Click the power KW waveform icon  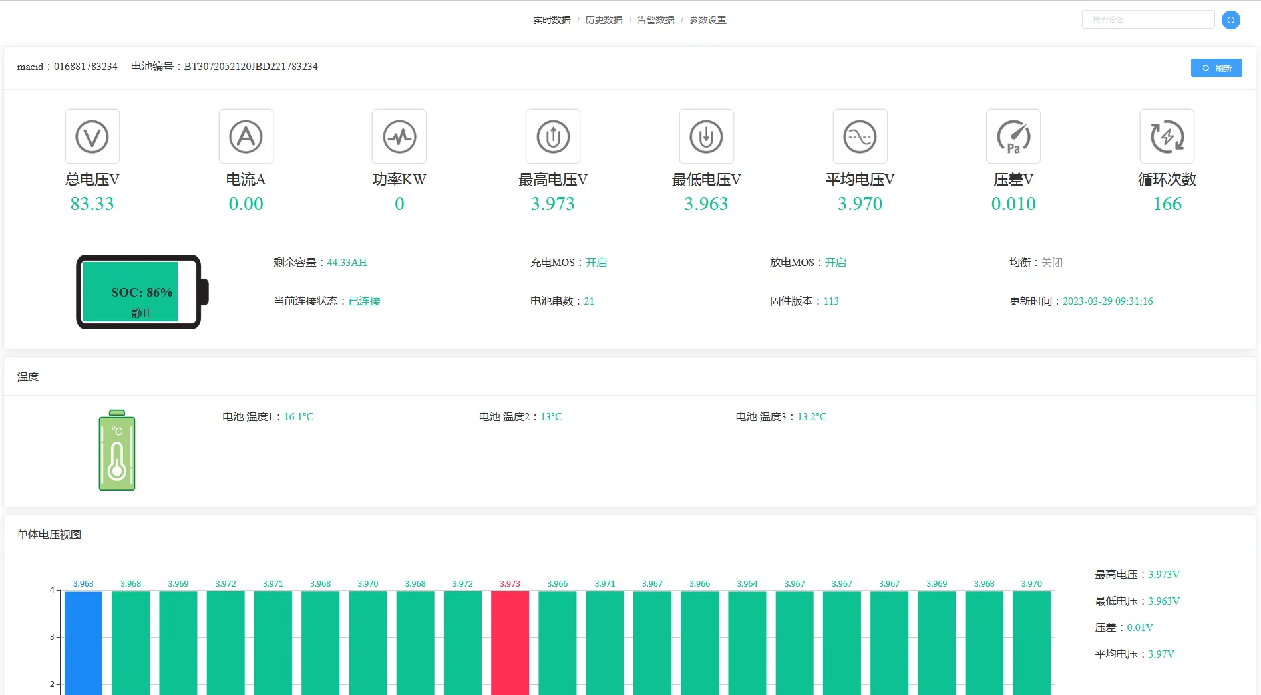pos(399,136)
